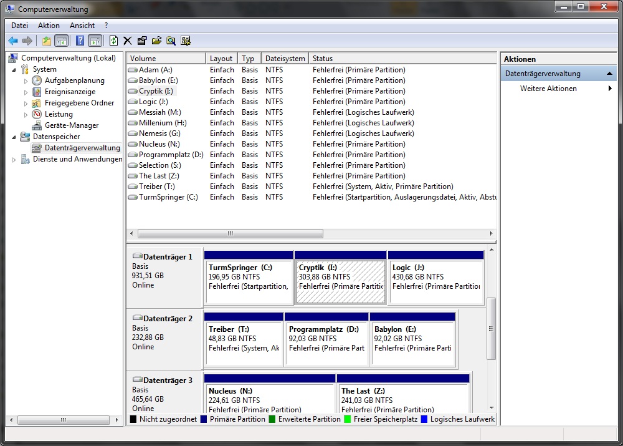Image resolution: width=623 pixels, height=446 pixels.
Task: Click the Refresh icon in the toolbar
Action: pyautogui.click(x=113, y=41)
